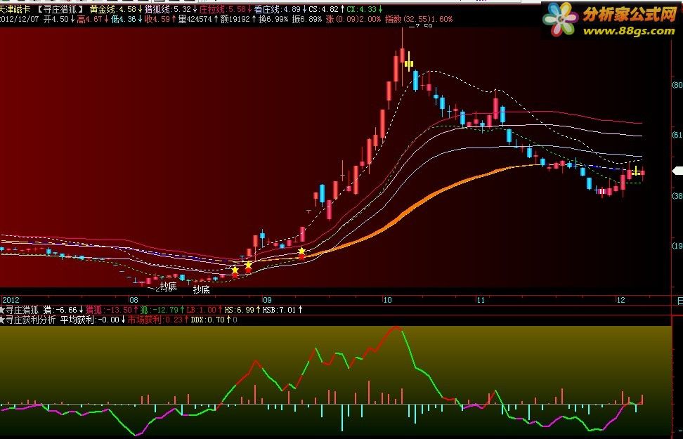Viewport: 683px width, 439px height.
Task: Click the star icon before 寻庄获利分析 label
Action: click(x=1, y=320)
